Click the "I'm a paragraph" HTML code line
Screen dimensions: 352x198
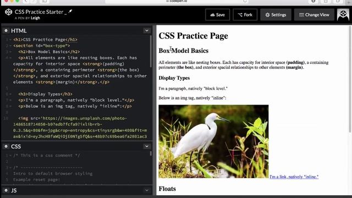(76, 100)
